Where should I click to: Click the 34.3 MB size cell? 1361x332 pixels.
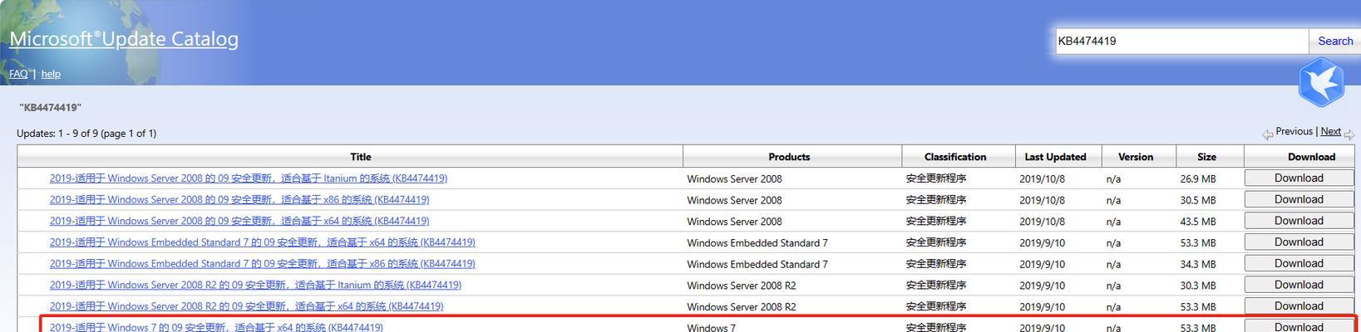click(1197, 264)
